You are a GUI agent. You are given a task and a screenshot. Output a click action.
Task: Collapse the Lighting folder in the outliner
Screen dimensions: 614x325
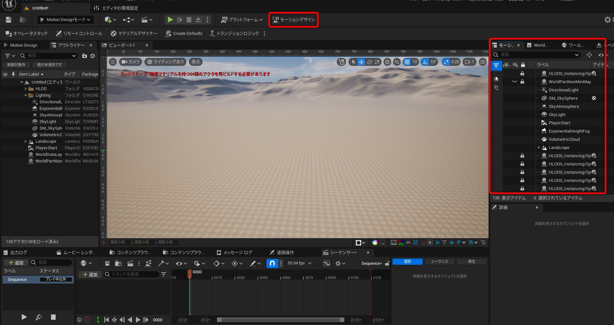[26, 95]
